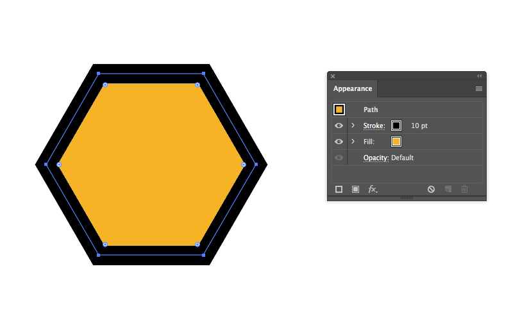Hide the Stroke attribute visibility eye
Image resolution: width=529 pixels, height=335 pixels.
[x=339, y=126]
